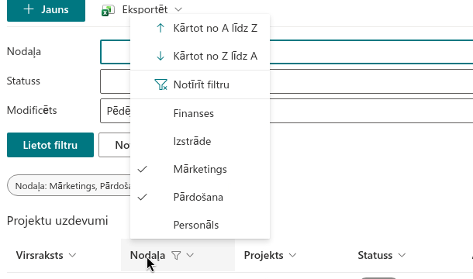Click the Virsraksts column header
Image resolution: width=473 pixels, height=279 pixels.
(x=40, y=256)
